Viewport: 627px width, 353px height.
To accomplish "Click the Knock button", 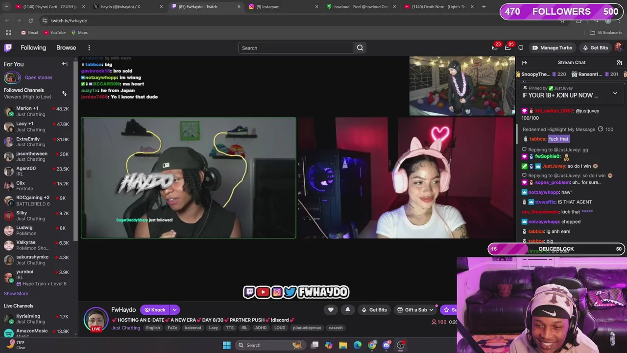I will click(x=155, y=310).
